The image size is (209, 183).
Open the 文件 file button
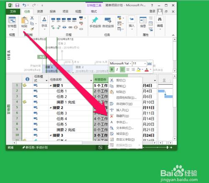(x=13, y=12)
